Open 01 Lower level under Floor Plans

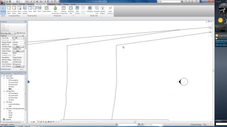click(13, 82)
